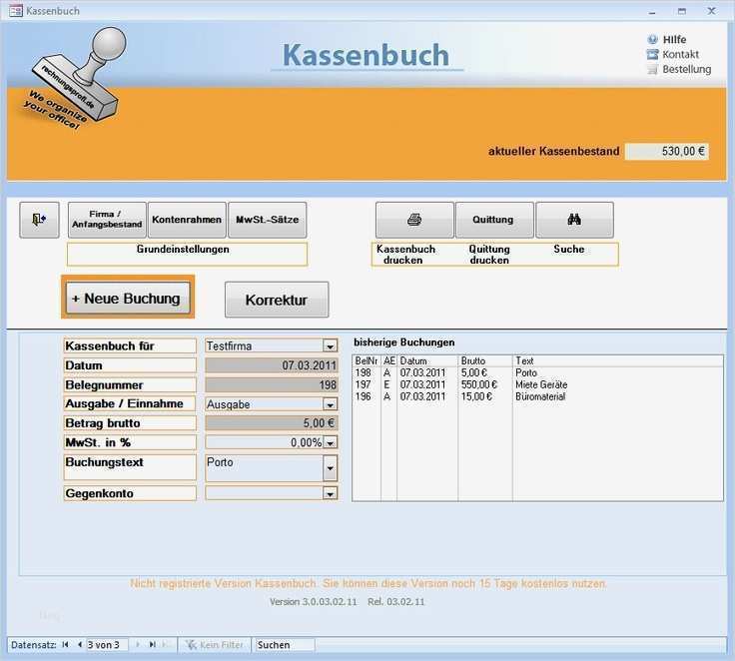Click the BelNr column header

point(367,361)
